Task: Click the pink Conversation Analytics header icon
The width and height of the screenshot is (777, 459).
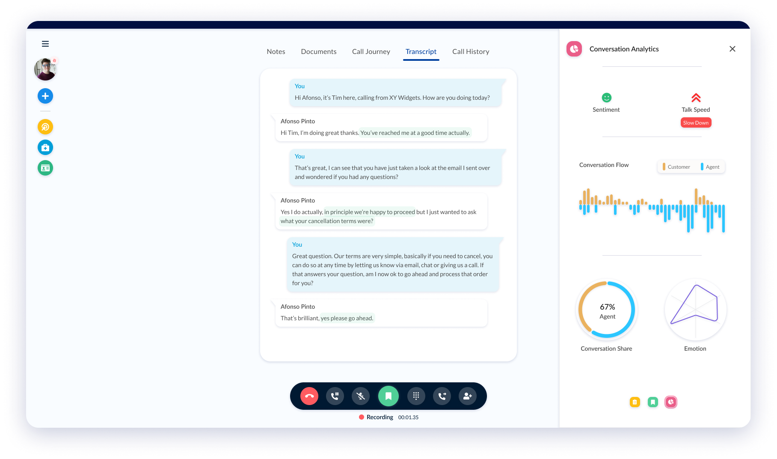Action: pyautogui.click(x=574, y=49)
